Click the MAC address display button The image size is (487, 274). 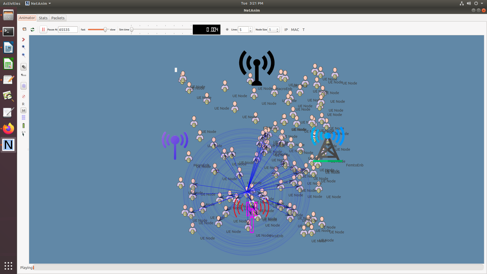[295, 30]
